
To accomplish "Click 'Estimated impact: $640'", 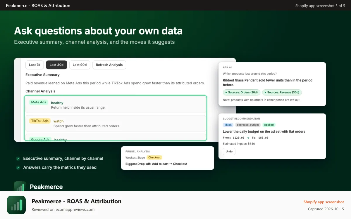I will pos(239,144).
